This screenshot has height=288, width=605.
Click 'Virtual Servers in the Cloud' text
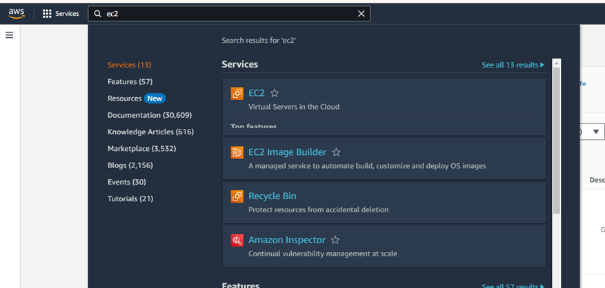coord(294,107)
